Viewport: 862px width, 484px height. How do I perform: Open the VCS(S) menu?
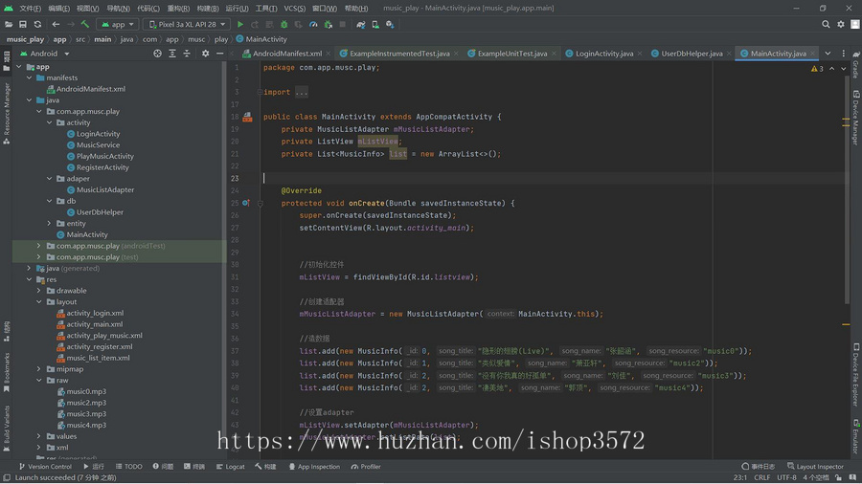[295, 9]
